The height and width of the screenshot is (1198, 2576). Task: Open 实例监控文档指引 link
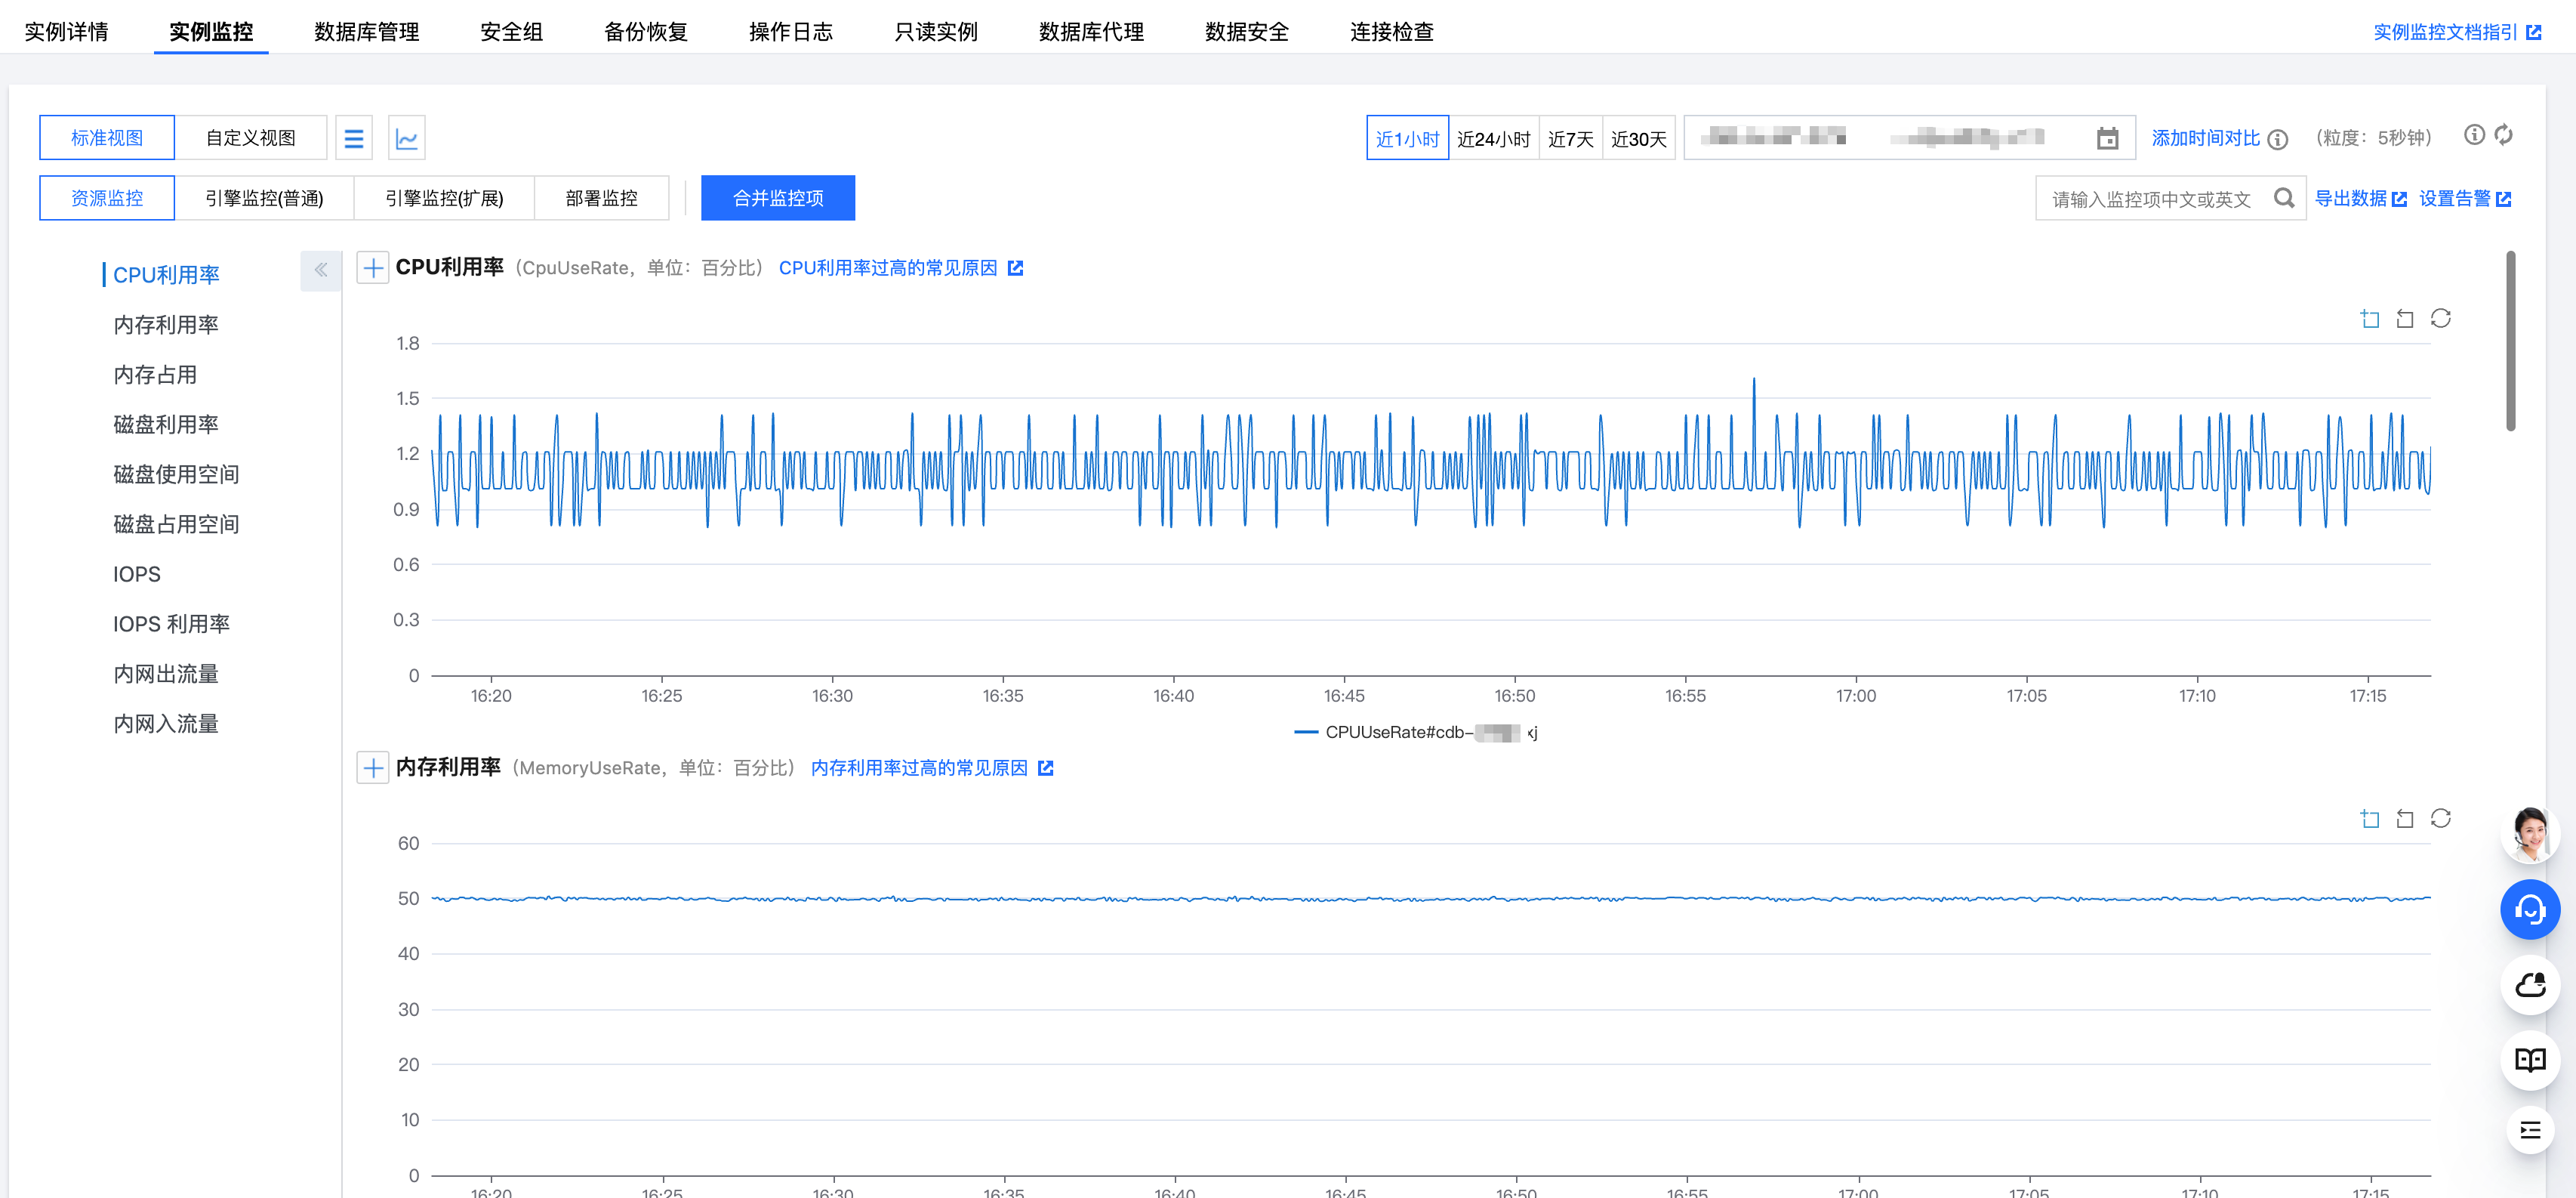tap(2457, 32)
